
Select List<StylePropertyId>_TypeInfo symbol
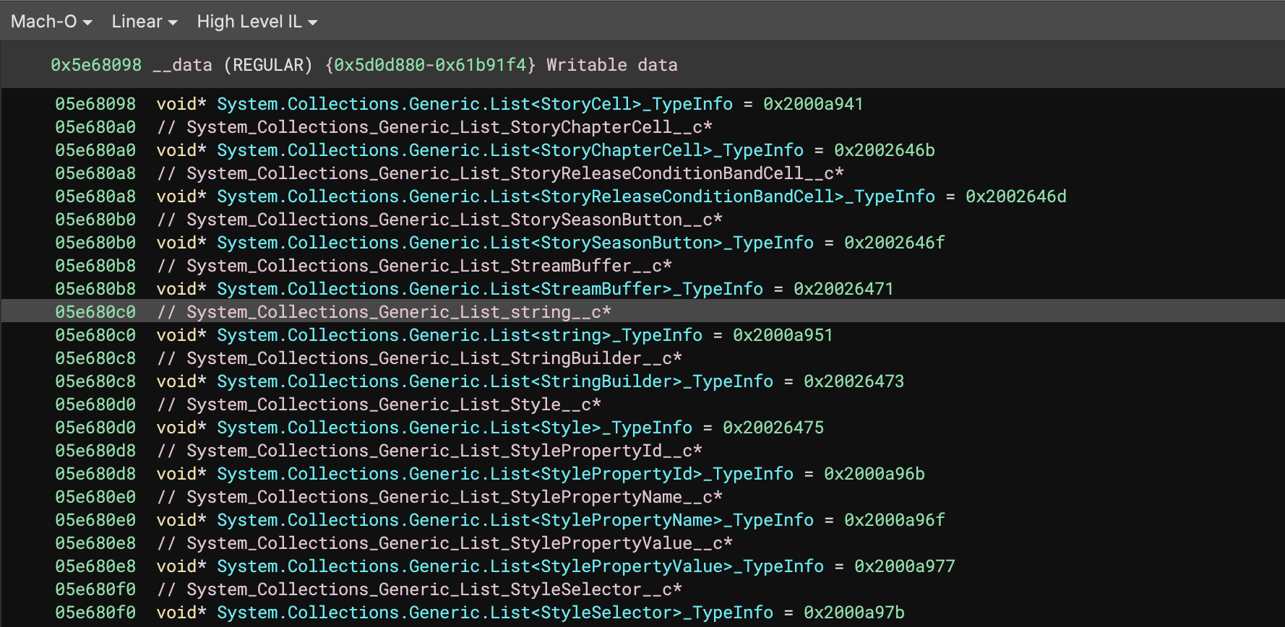click(505, 474)
